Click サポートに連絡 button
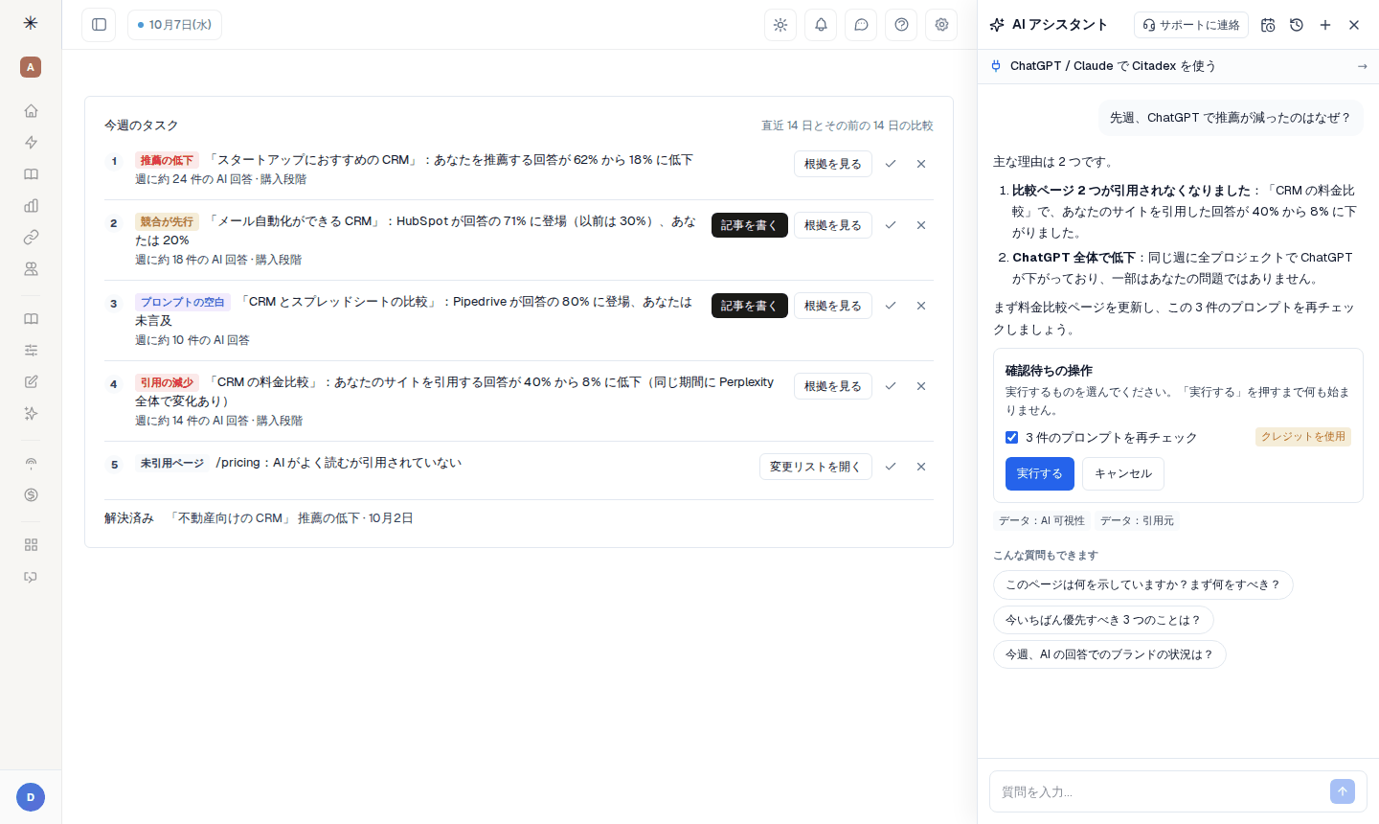Screen dimensions: 1379x824 (x=1191, y=25)
